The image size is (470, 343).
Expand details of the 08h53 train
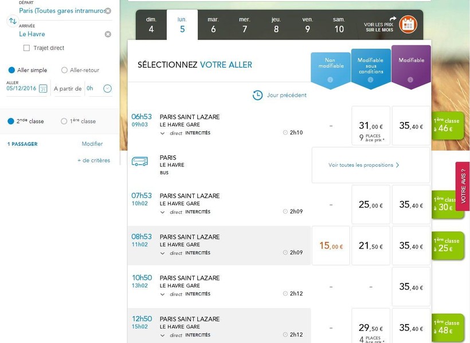(163, 253)
